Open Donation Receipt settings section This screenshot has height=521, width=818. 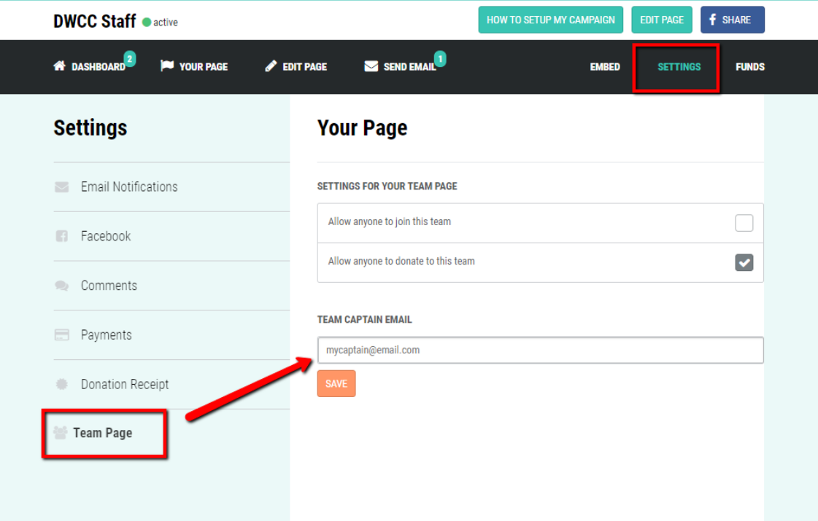[x=171, y=384]
